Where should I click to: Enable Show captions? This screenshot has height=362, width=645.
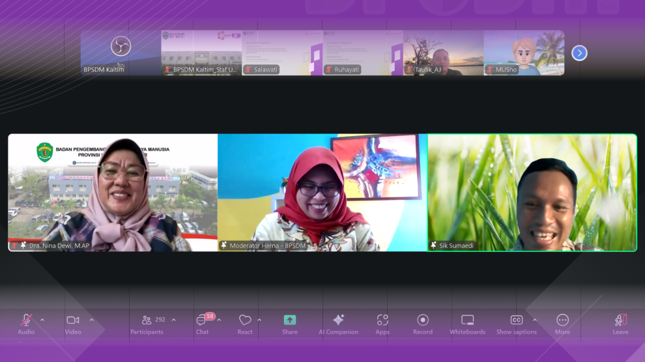(517, 322)
